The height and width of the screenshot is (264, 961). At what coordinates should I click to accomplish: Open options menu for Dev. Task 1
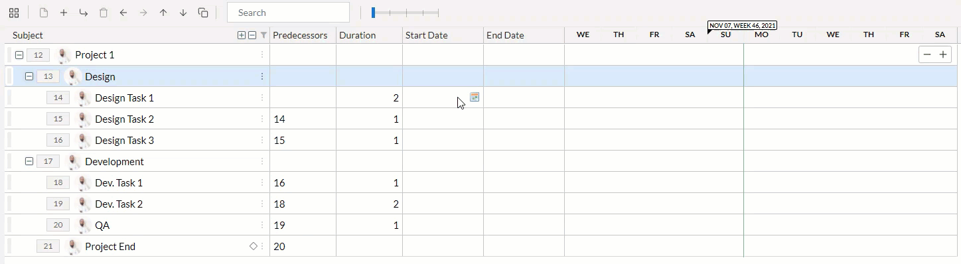pyautogui.click(x=262, y=182)
